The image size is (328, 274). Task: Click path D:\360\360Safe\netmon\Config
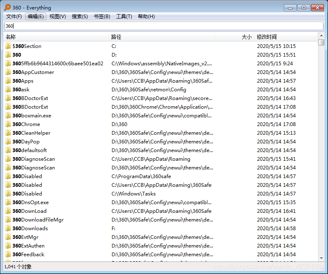[x=149, y=90]
